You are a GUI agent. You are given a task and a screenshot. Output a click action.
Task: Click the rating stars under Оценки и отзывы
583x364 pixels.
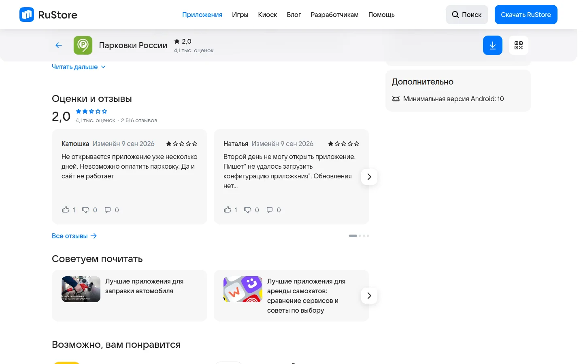click(91, 111)
